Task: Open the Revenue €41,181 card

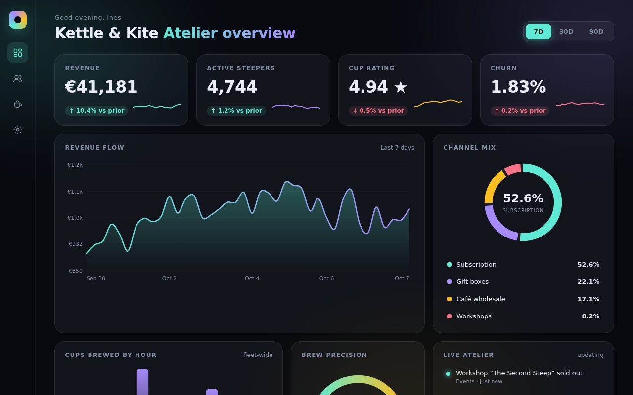Action: click(121, 90)
